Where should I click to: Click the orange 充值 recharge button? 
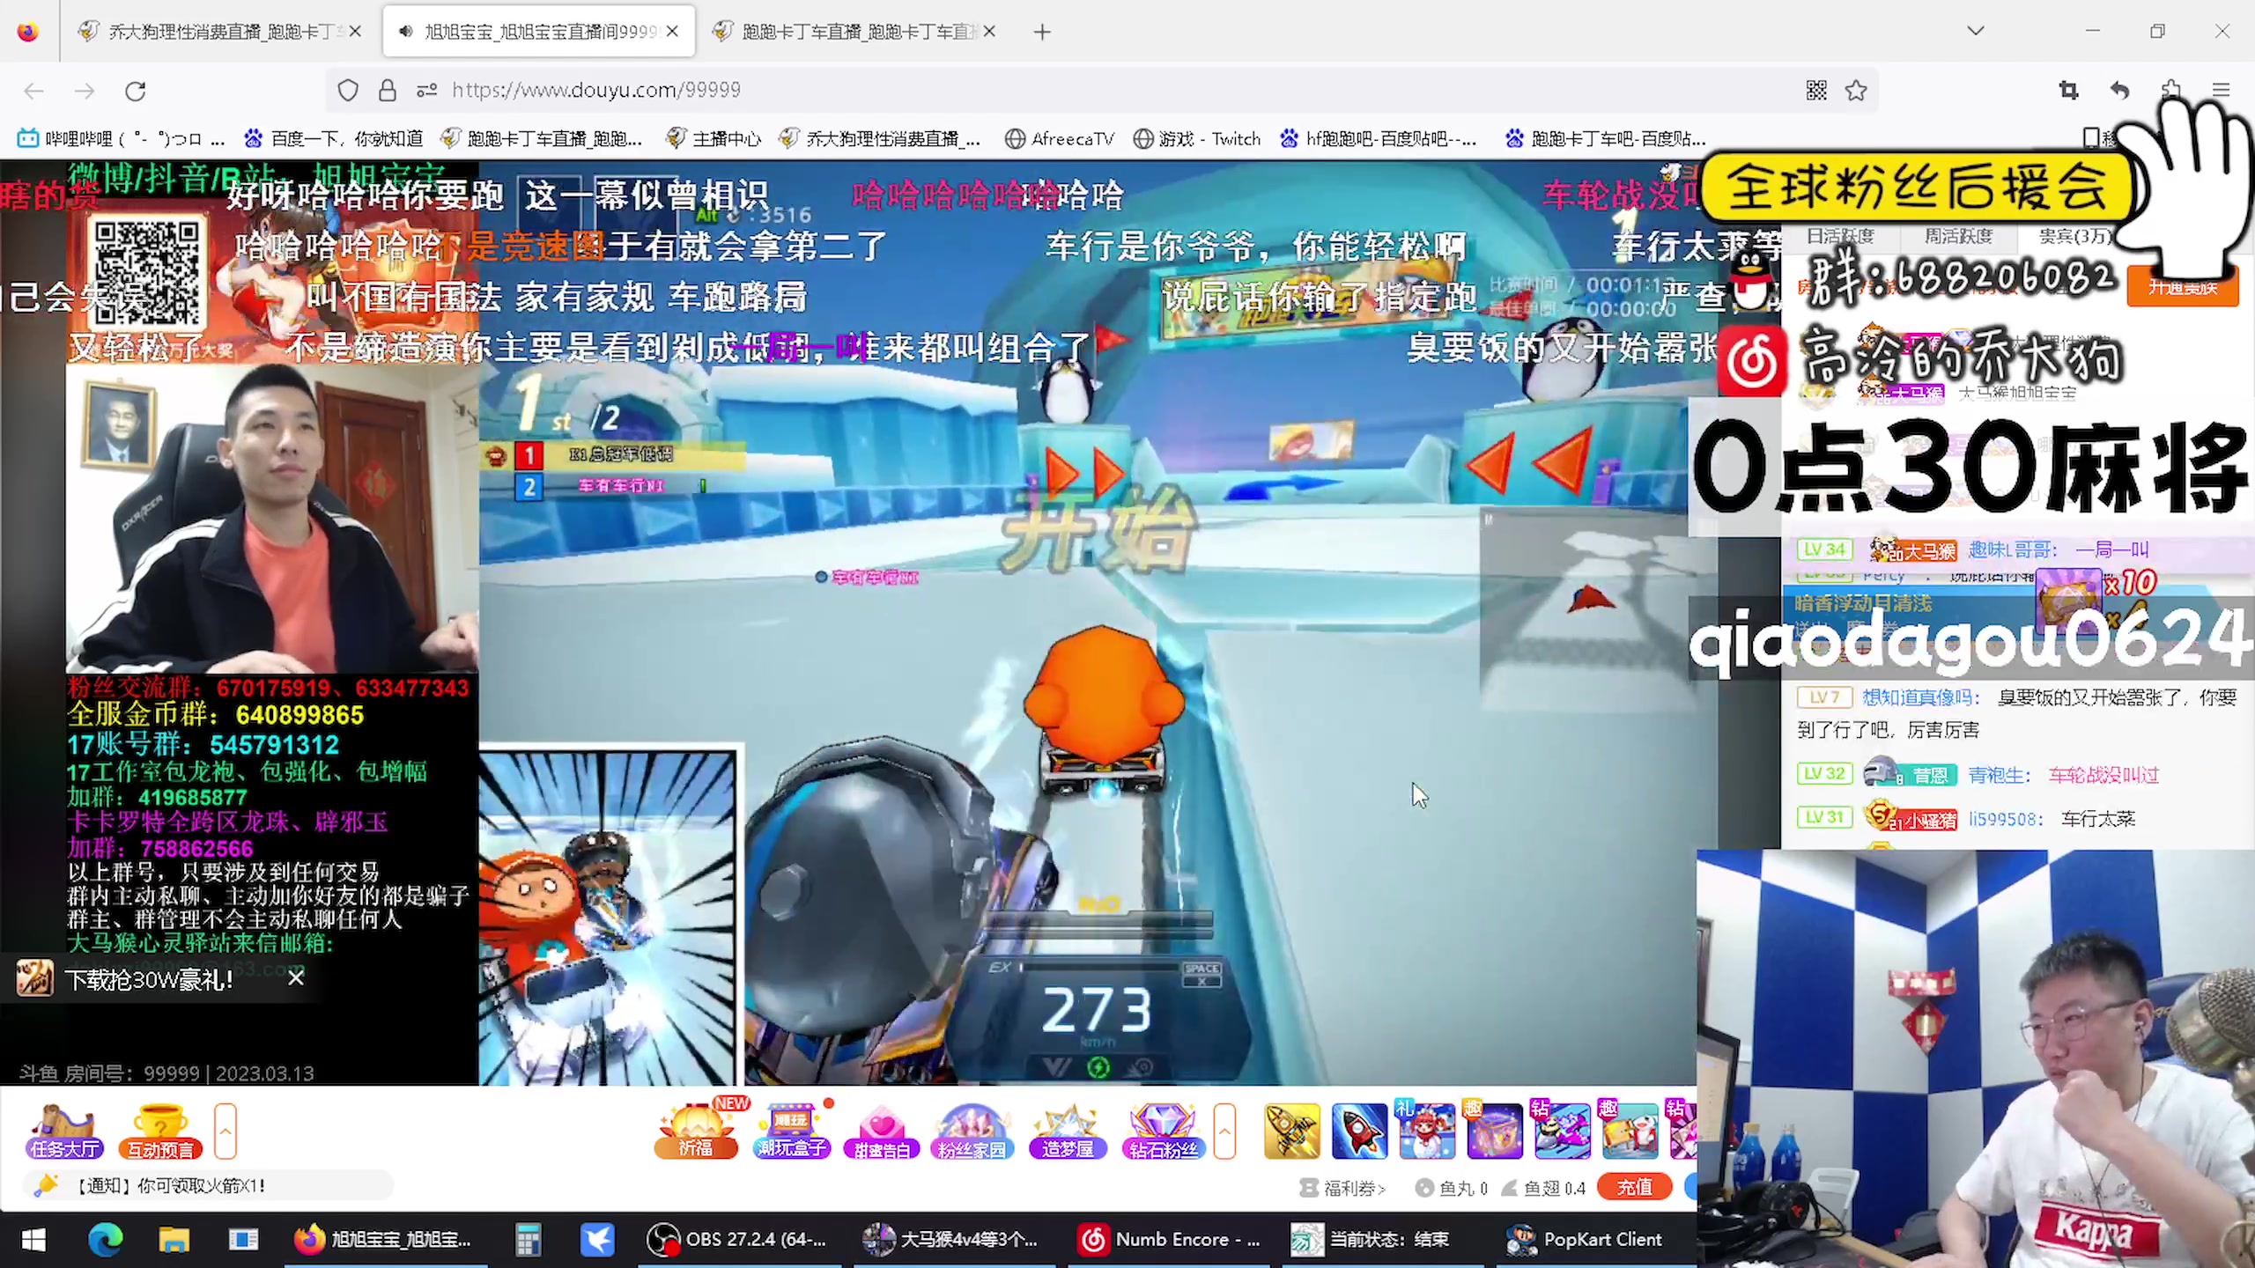[x=1635, y=1187]
